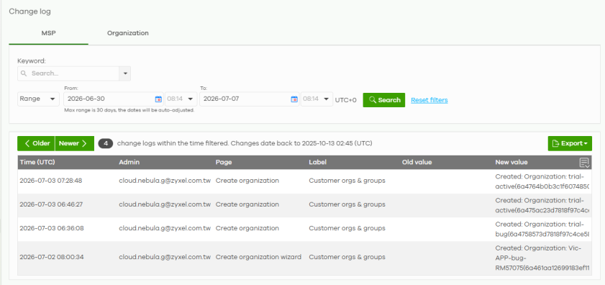Screen dimensions: 605x285
Task: Click admin email in the 07:28:48 row
Action: [165, 181]
